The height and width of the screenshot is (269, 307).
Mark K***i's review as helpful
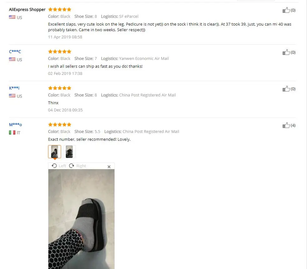coord(286,89)
